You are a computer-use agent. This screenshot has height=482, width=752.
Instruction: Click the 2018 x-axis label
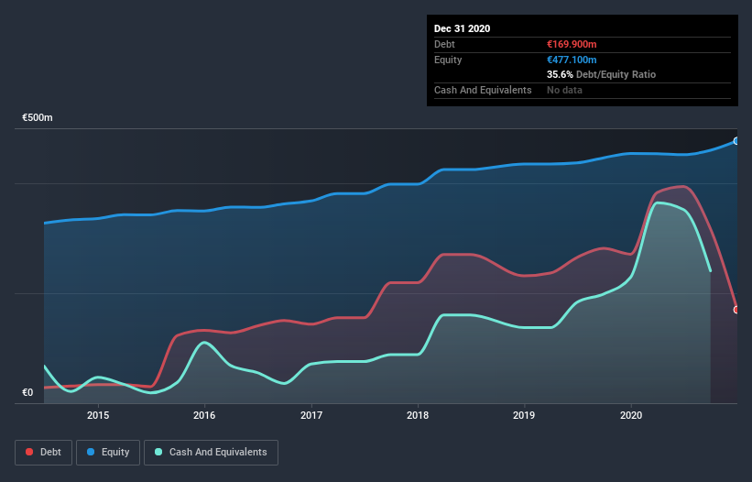tap(418, 415)
